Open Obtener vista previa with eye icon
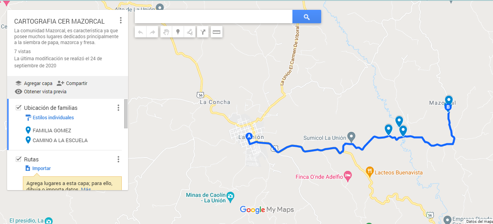 41,92
